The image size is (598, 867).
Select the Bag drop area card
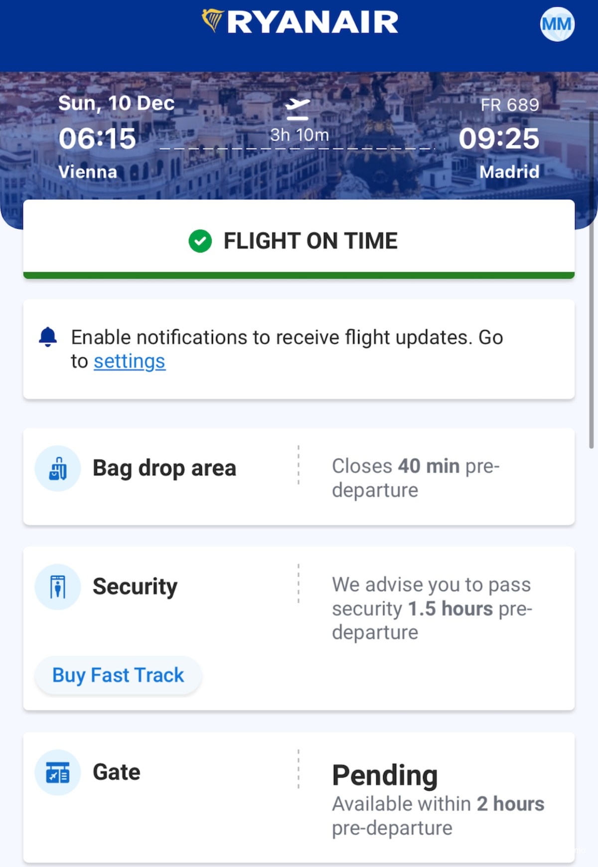click(x=299, y=476)
